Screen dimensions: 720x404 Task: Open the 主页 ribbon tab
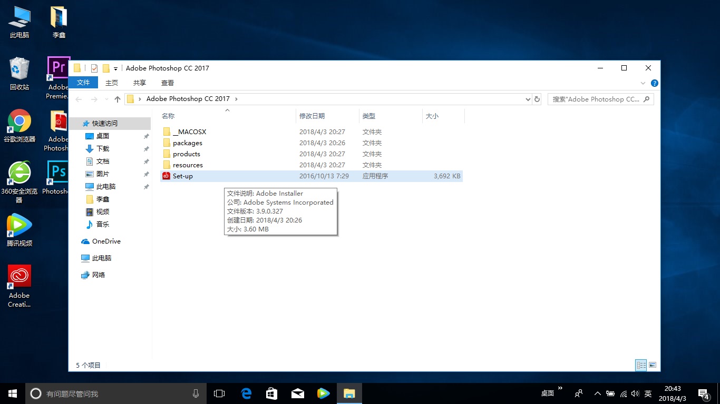coord(112,83)
